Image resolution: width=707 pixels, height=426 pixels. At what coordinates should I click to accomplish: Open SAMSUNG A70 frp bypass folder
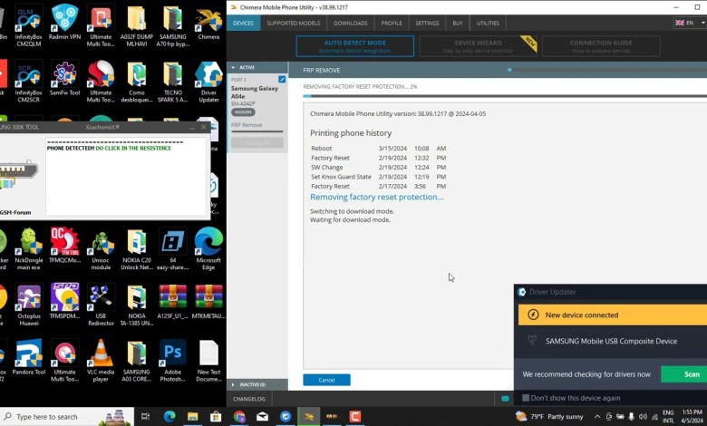173,25
